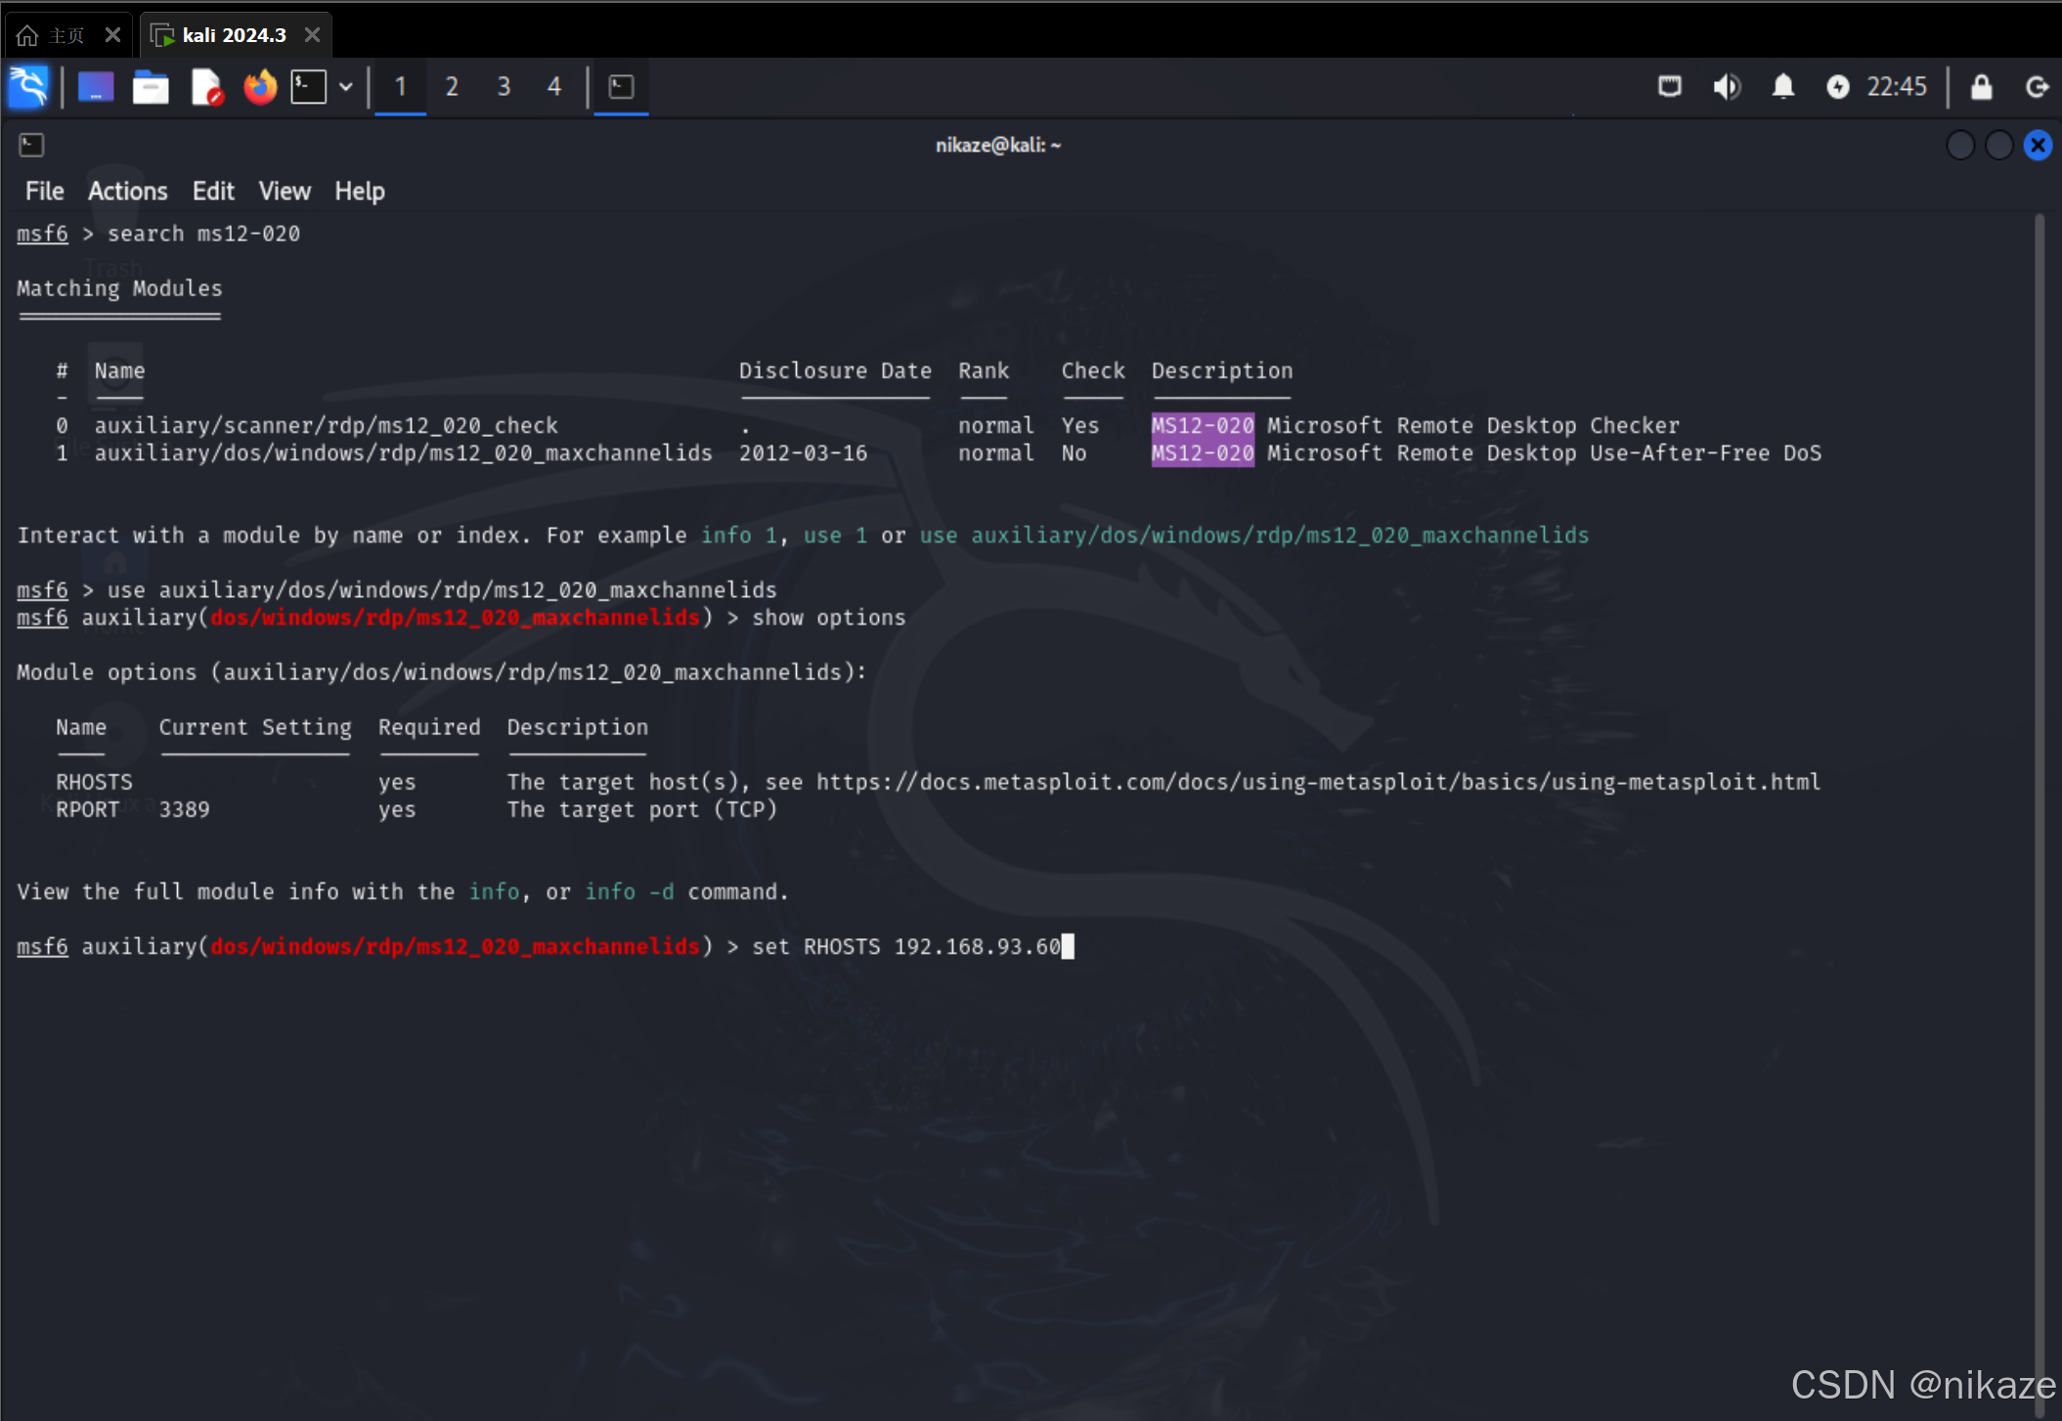The width and height of the screenshot is (2062, 1421).
Task: Open the terminal View menu
Action: click(284, 192)
